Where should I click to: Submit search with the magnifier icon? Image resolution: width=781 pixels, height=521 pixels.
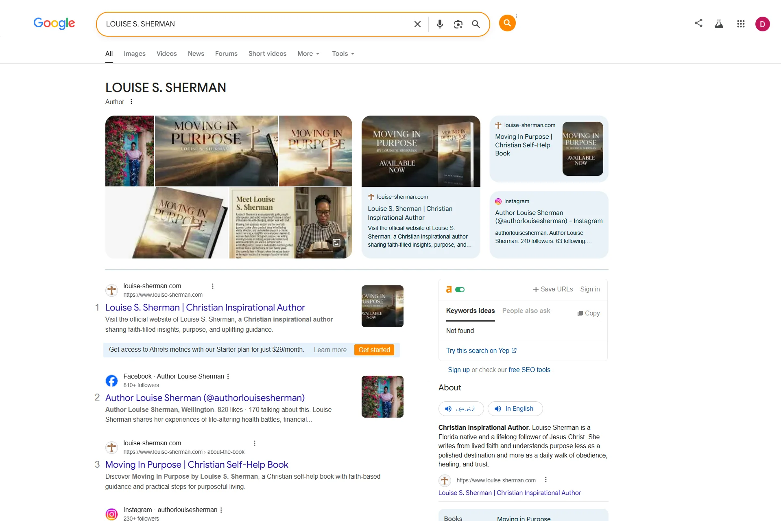click(476, 24)
